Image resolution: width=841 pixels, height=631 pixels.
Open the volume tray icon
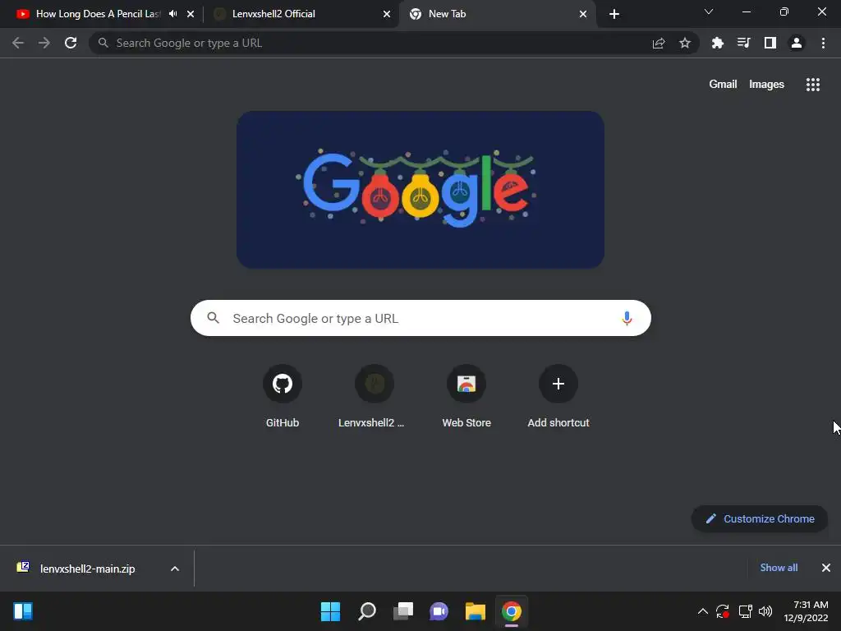point(765,611)
